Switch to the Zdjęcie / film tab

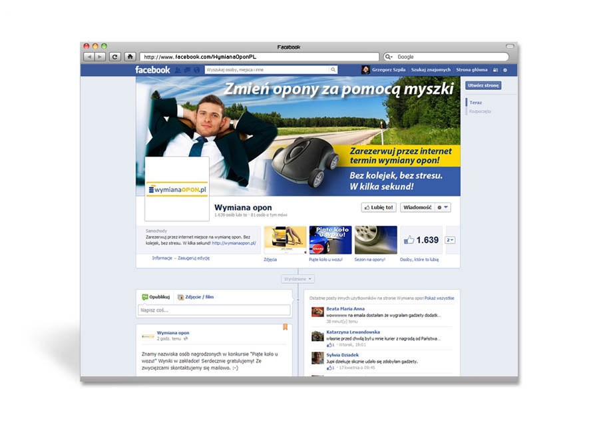(196, 297)
